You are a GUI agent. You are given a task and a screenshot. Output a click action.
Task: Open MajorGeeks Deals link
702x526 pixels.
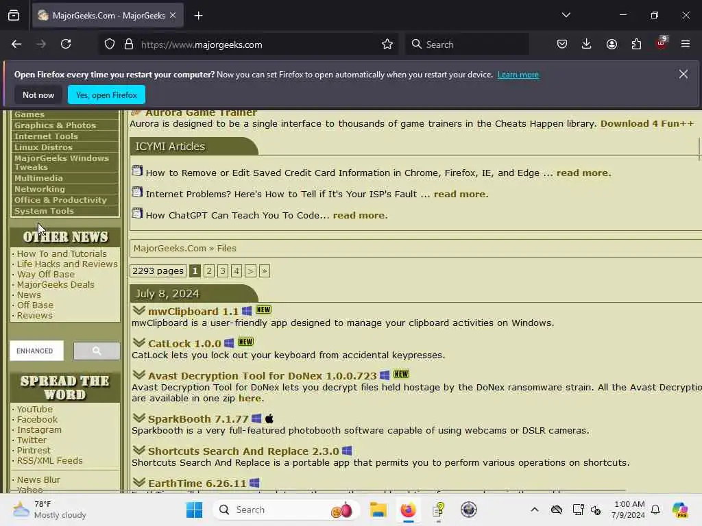click(56, 284)
